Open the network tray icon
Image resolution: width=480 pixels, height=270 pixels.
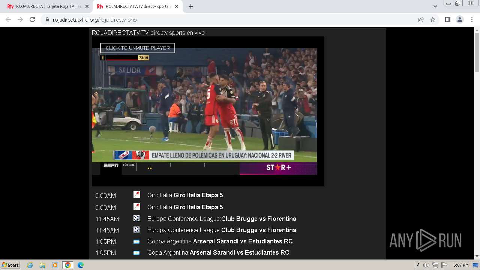(x=435, y=265)
